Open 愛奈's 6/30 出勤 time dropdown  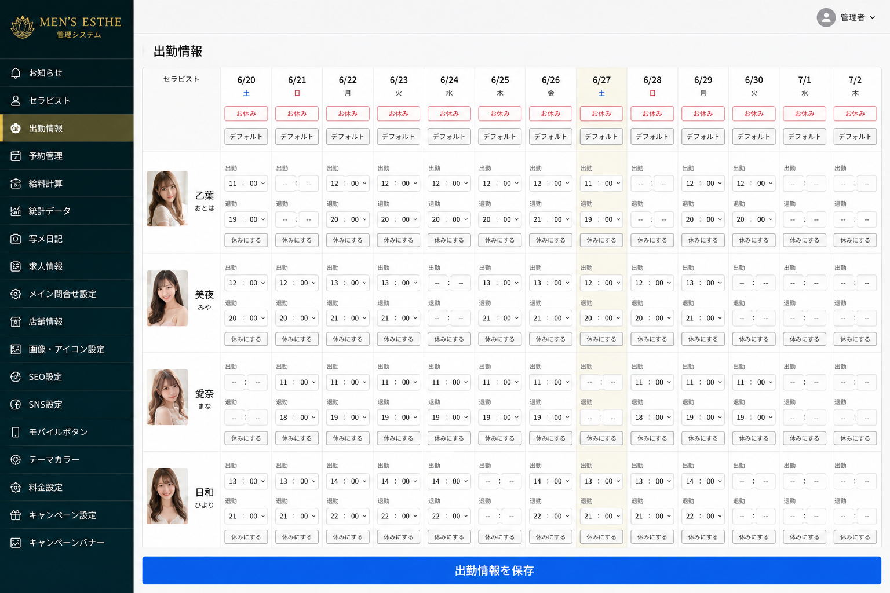754,382
